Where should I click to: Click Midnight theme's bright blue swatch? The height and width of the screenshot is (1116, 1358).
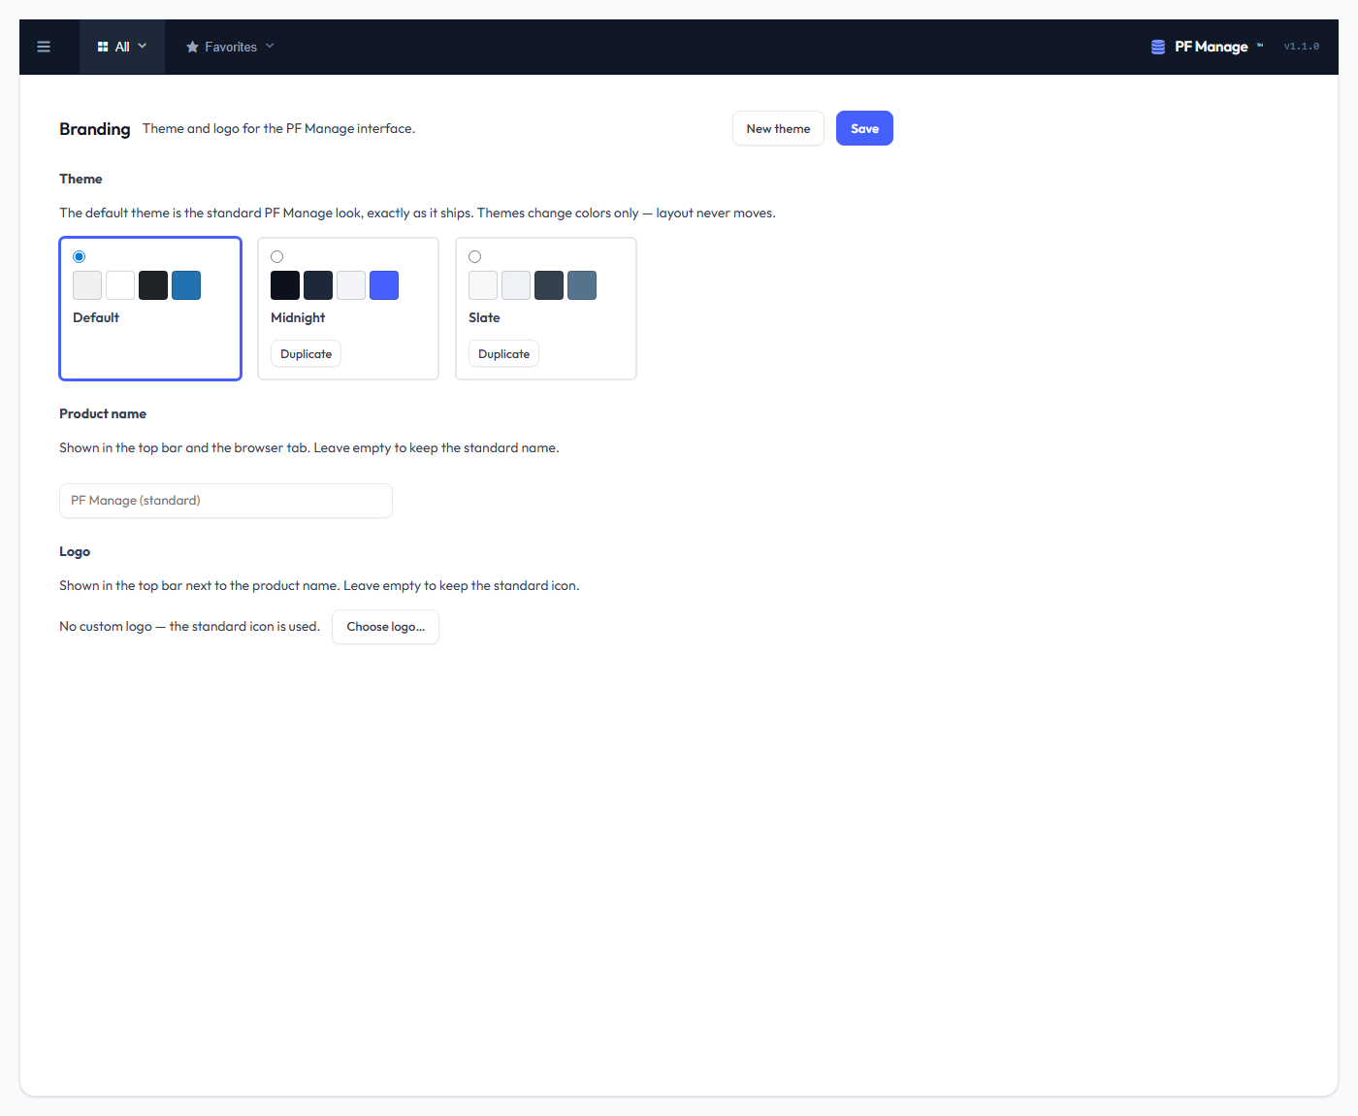tap(384, 285)
